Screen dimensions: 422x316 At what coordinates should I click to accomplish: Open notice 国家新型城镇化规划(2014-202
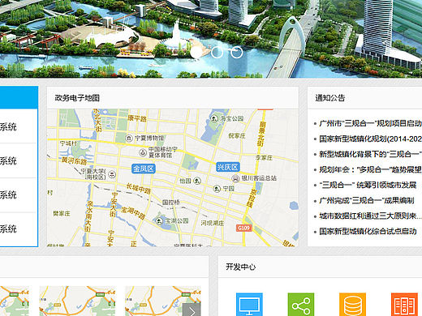click(370, 139)
